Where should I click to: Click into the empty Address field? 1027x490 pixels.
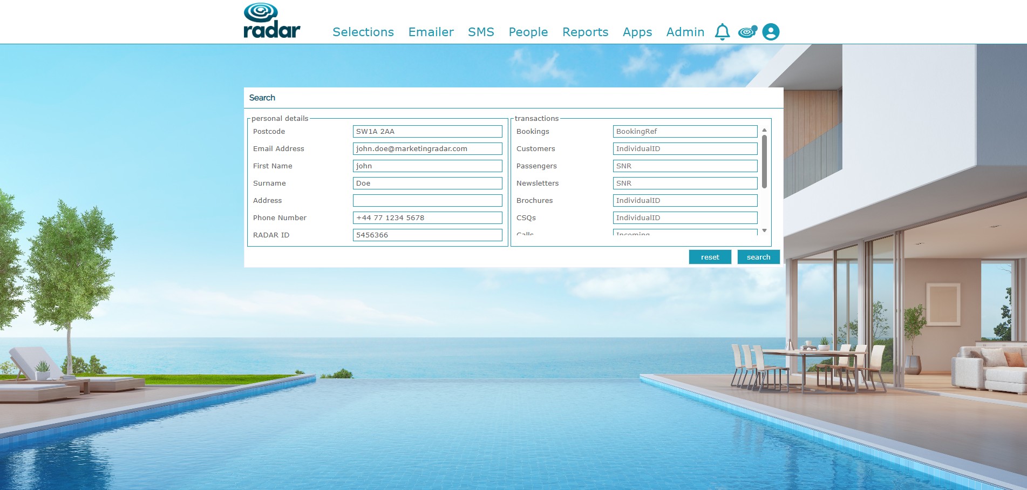tap(427, 200)
